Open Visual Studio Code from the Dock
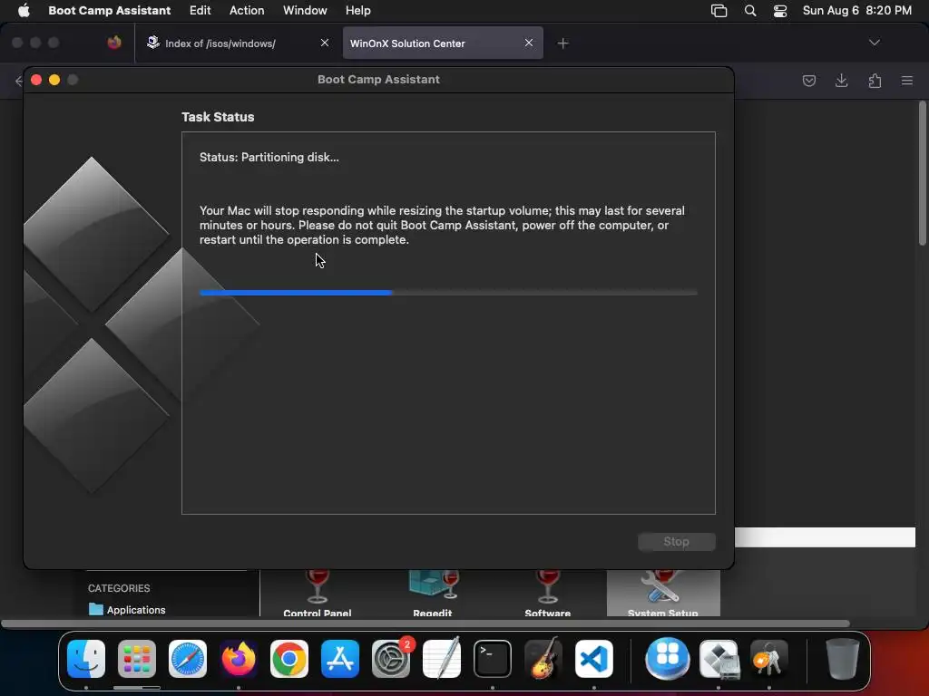 click(593, 659)
